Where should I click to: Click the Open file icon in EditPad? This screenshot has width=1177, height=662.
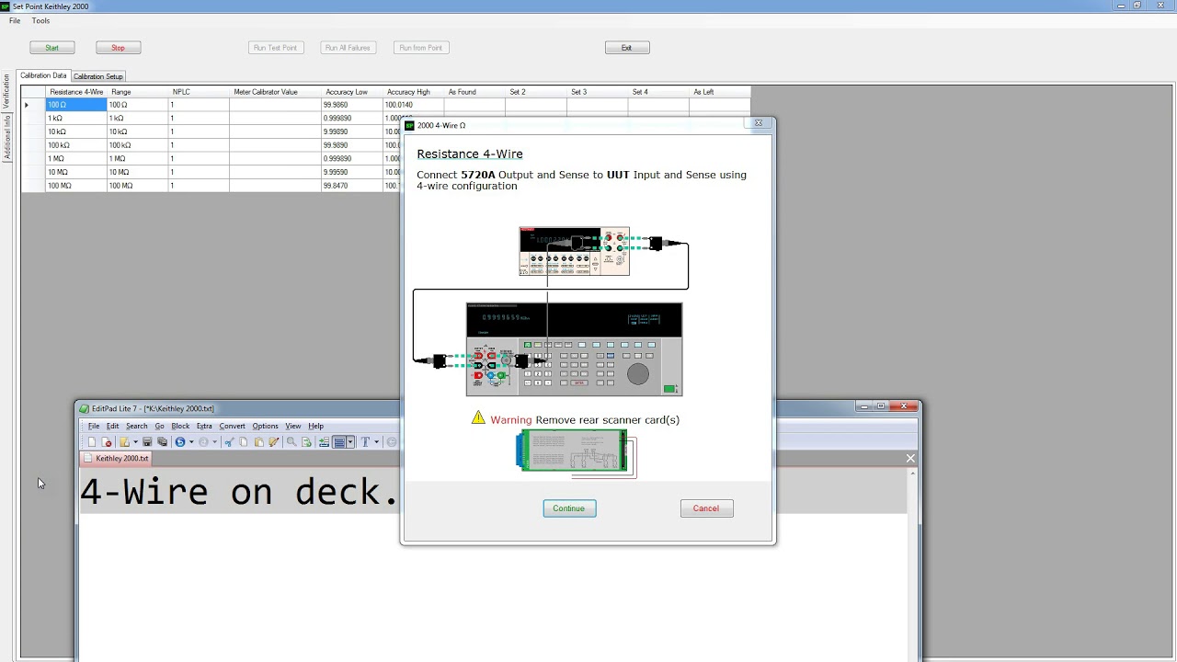125,442
